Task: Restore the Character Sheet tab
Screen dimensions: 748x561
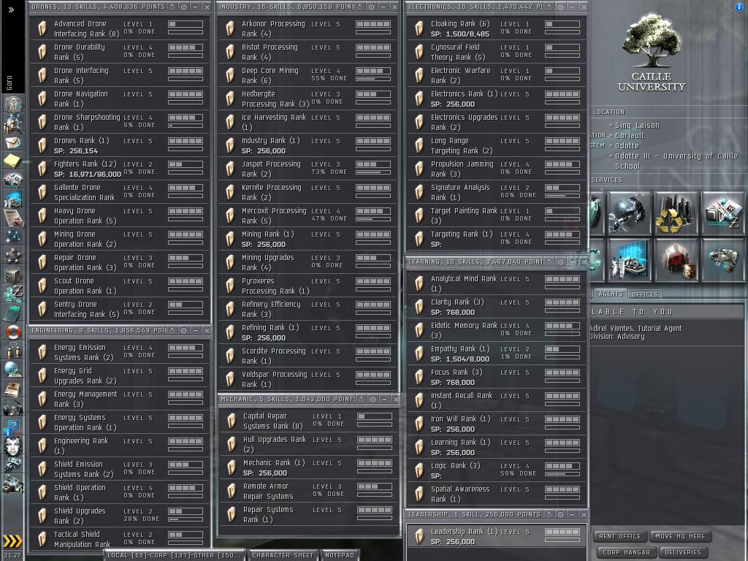Action: pos(283,555)
